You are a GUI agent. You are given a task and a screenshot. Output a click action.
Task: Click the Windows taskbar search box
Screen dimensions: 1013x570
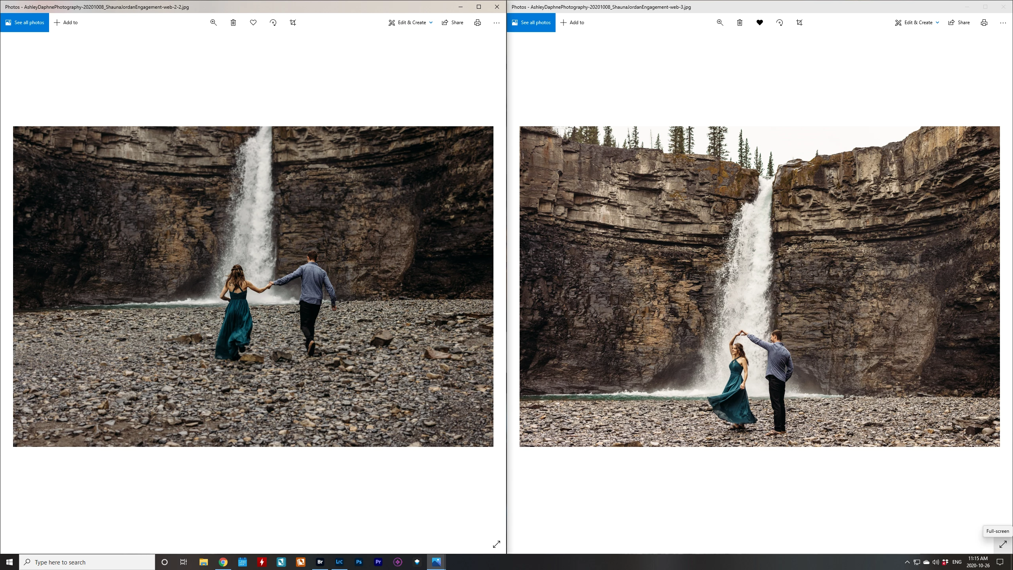click(87, 562)
